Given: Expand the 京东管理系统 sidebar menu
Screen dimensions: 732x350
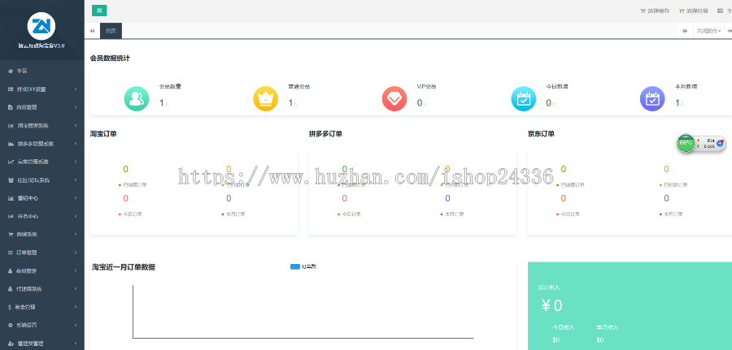Looking at the screenshot, I should click(42, 162).
